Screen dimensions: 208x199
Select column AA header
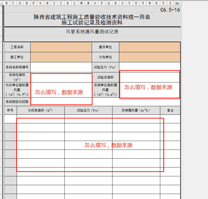177,3
